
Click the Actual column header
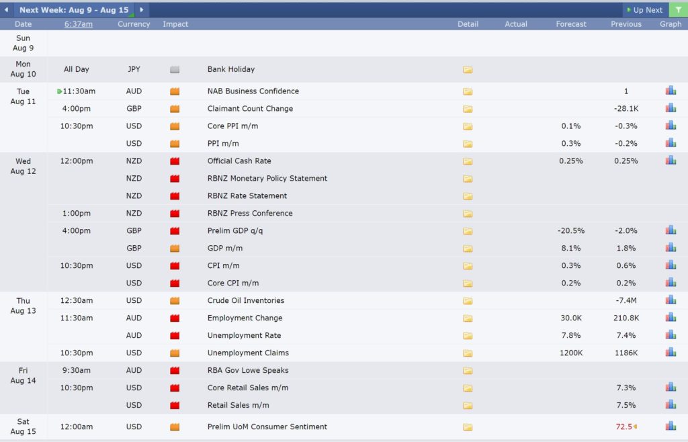(x=516, y=24)
